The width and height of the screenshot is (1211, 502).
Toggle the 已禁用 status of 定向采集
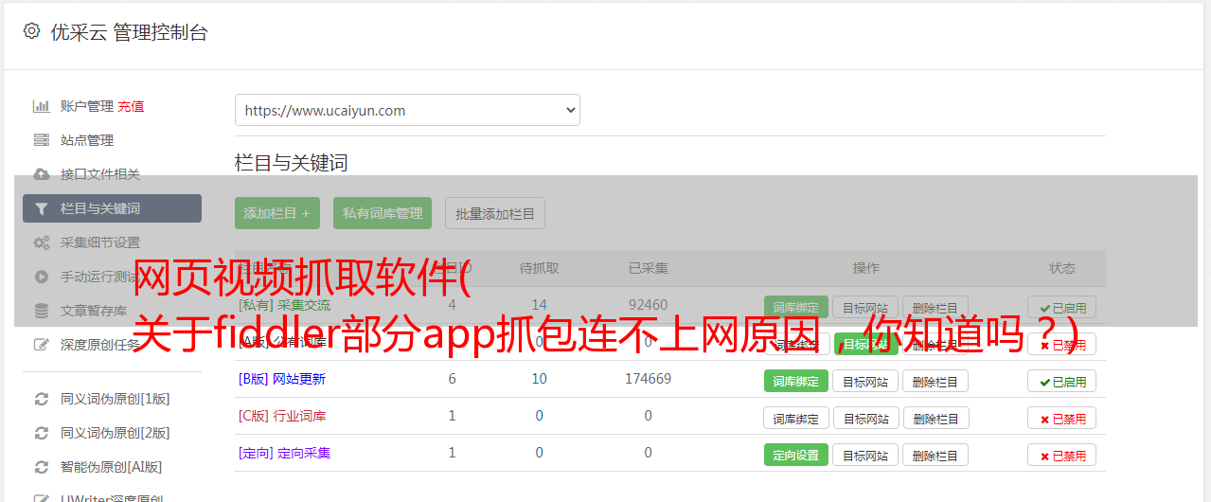[x=1062, y=455]
